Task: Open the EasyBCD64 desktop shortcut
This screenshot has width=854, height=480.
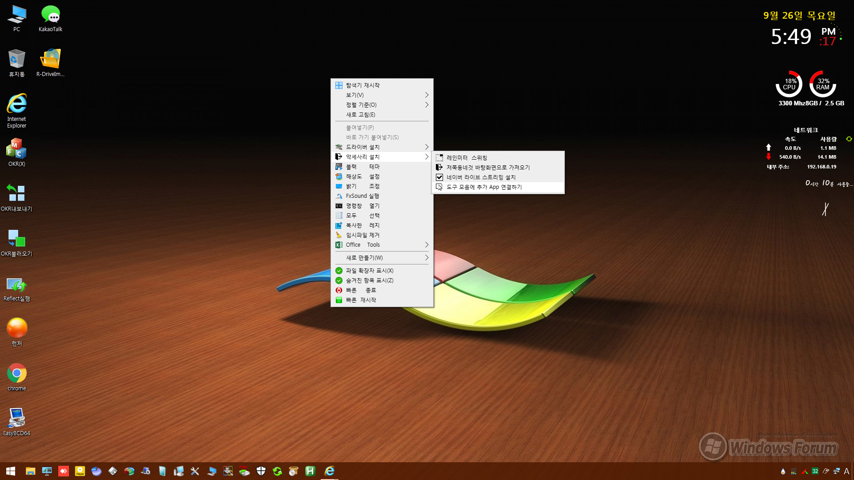Action: pos(16,422)
